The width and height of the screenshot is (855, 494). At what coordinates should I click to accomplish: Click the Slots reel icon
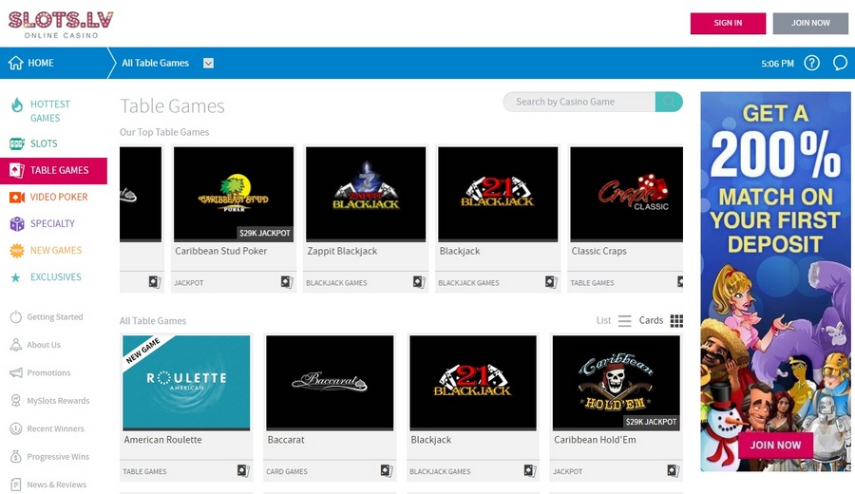coord(17,143)
